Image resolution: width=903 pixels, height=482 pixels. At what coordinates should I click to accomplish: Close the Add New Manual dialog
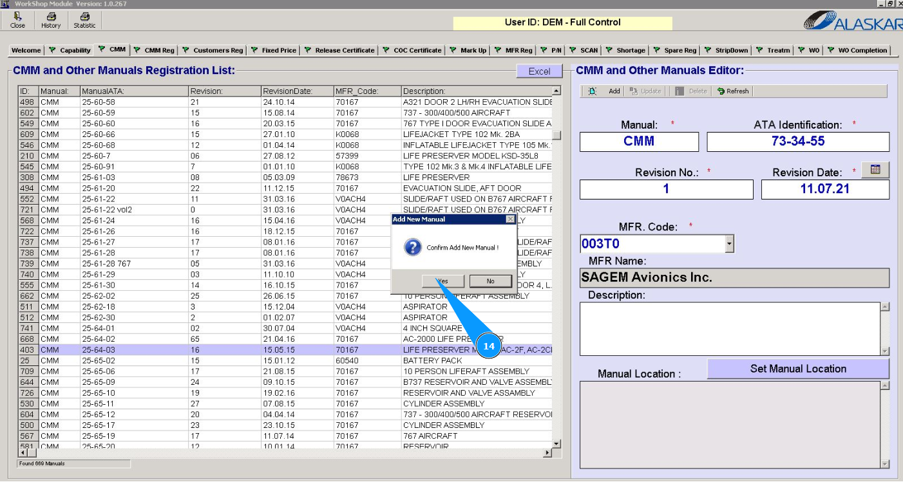point(510,219)
